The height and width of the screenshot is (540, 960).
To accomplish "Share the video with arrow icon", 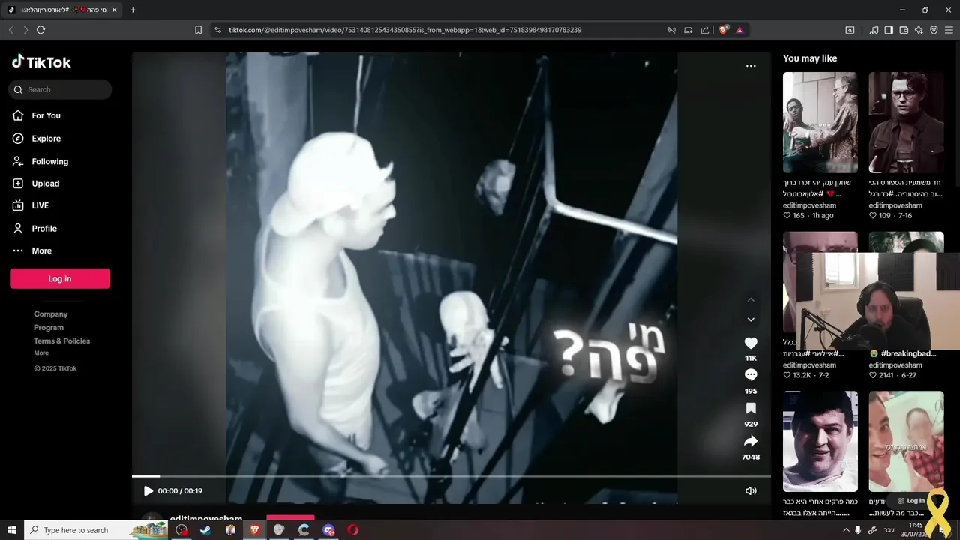I will [x=751, y=441].
